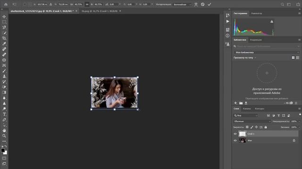
Task: Open the History panel icon
Action: [x=227, y=15]
